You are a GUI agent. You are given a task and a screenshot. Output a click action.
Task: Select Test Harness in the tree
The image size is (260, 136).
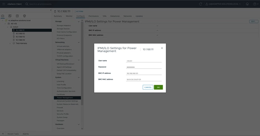[x=21, y=43]
